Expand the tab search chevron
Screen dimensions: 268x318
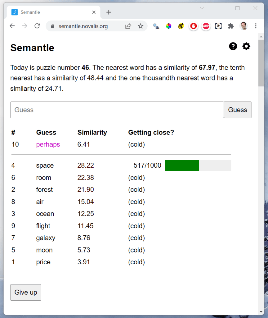point(202,8)
